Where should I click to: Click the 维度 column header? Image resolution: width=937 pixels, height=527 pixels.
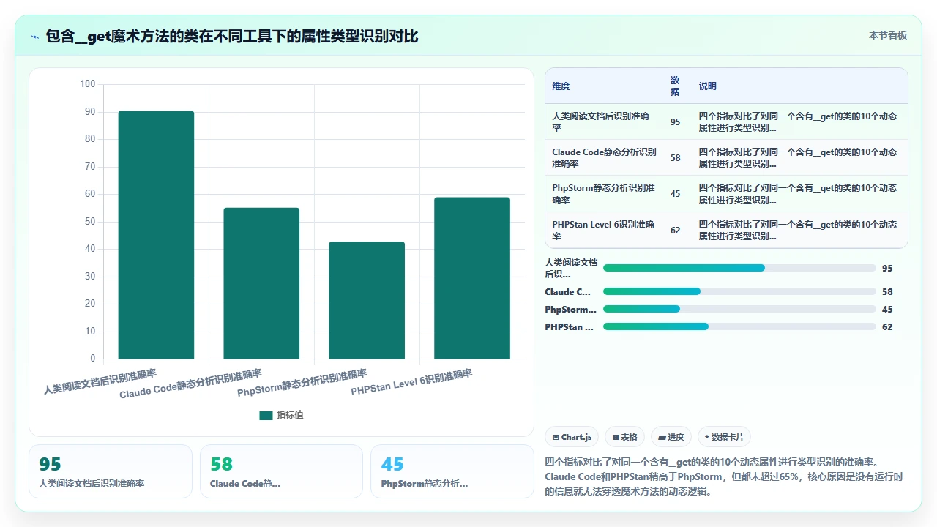(561, 86)
